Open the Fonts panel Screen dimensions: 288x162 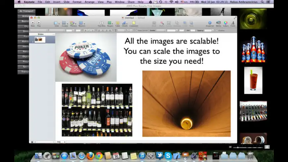point(233,24)
